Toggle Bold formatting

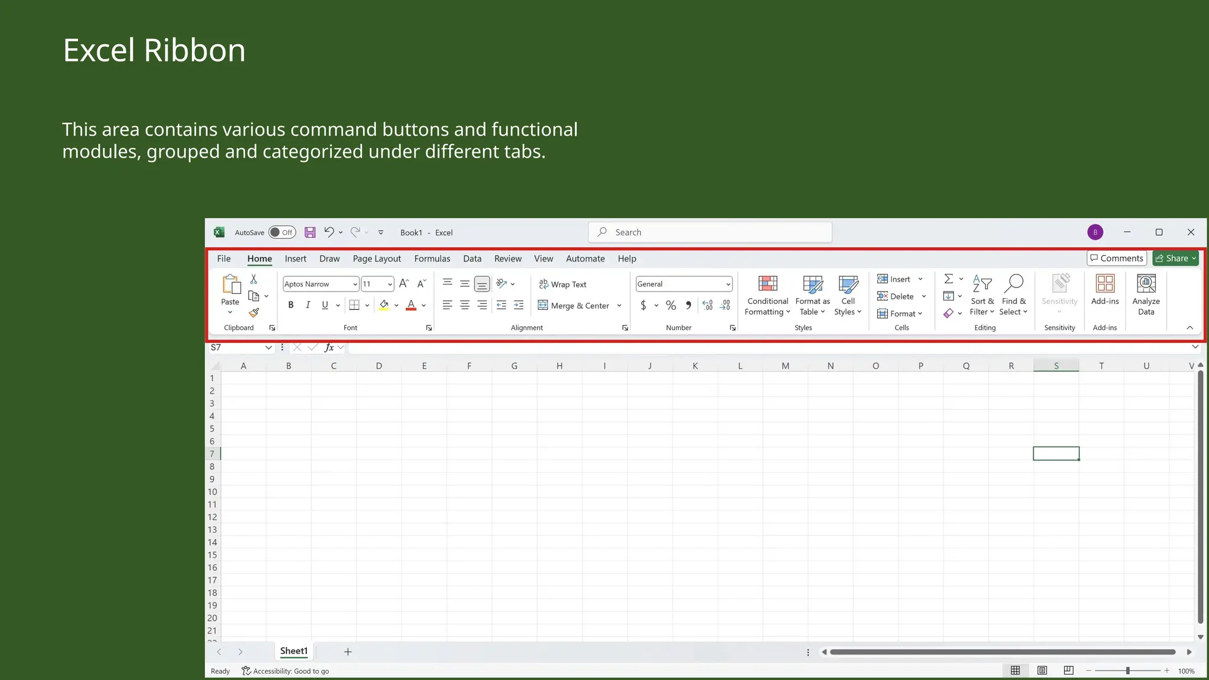(x=290, y=305)
